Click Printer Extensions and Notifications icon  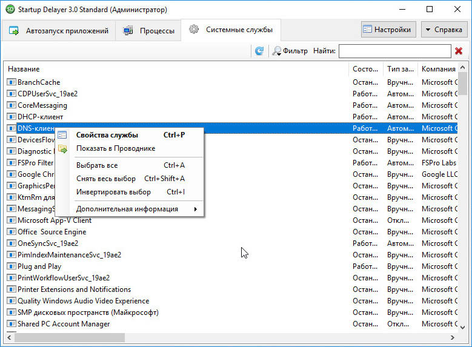coord(11,289)
